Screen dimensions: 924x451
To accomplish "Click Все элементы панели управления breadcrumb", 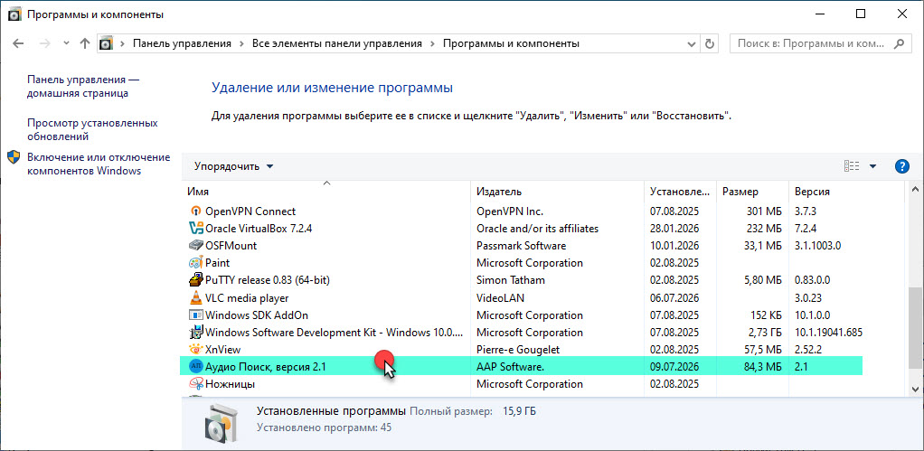I will click(337, 43).
